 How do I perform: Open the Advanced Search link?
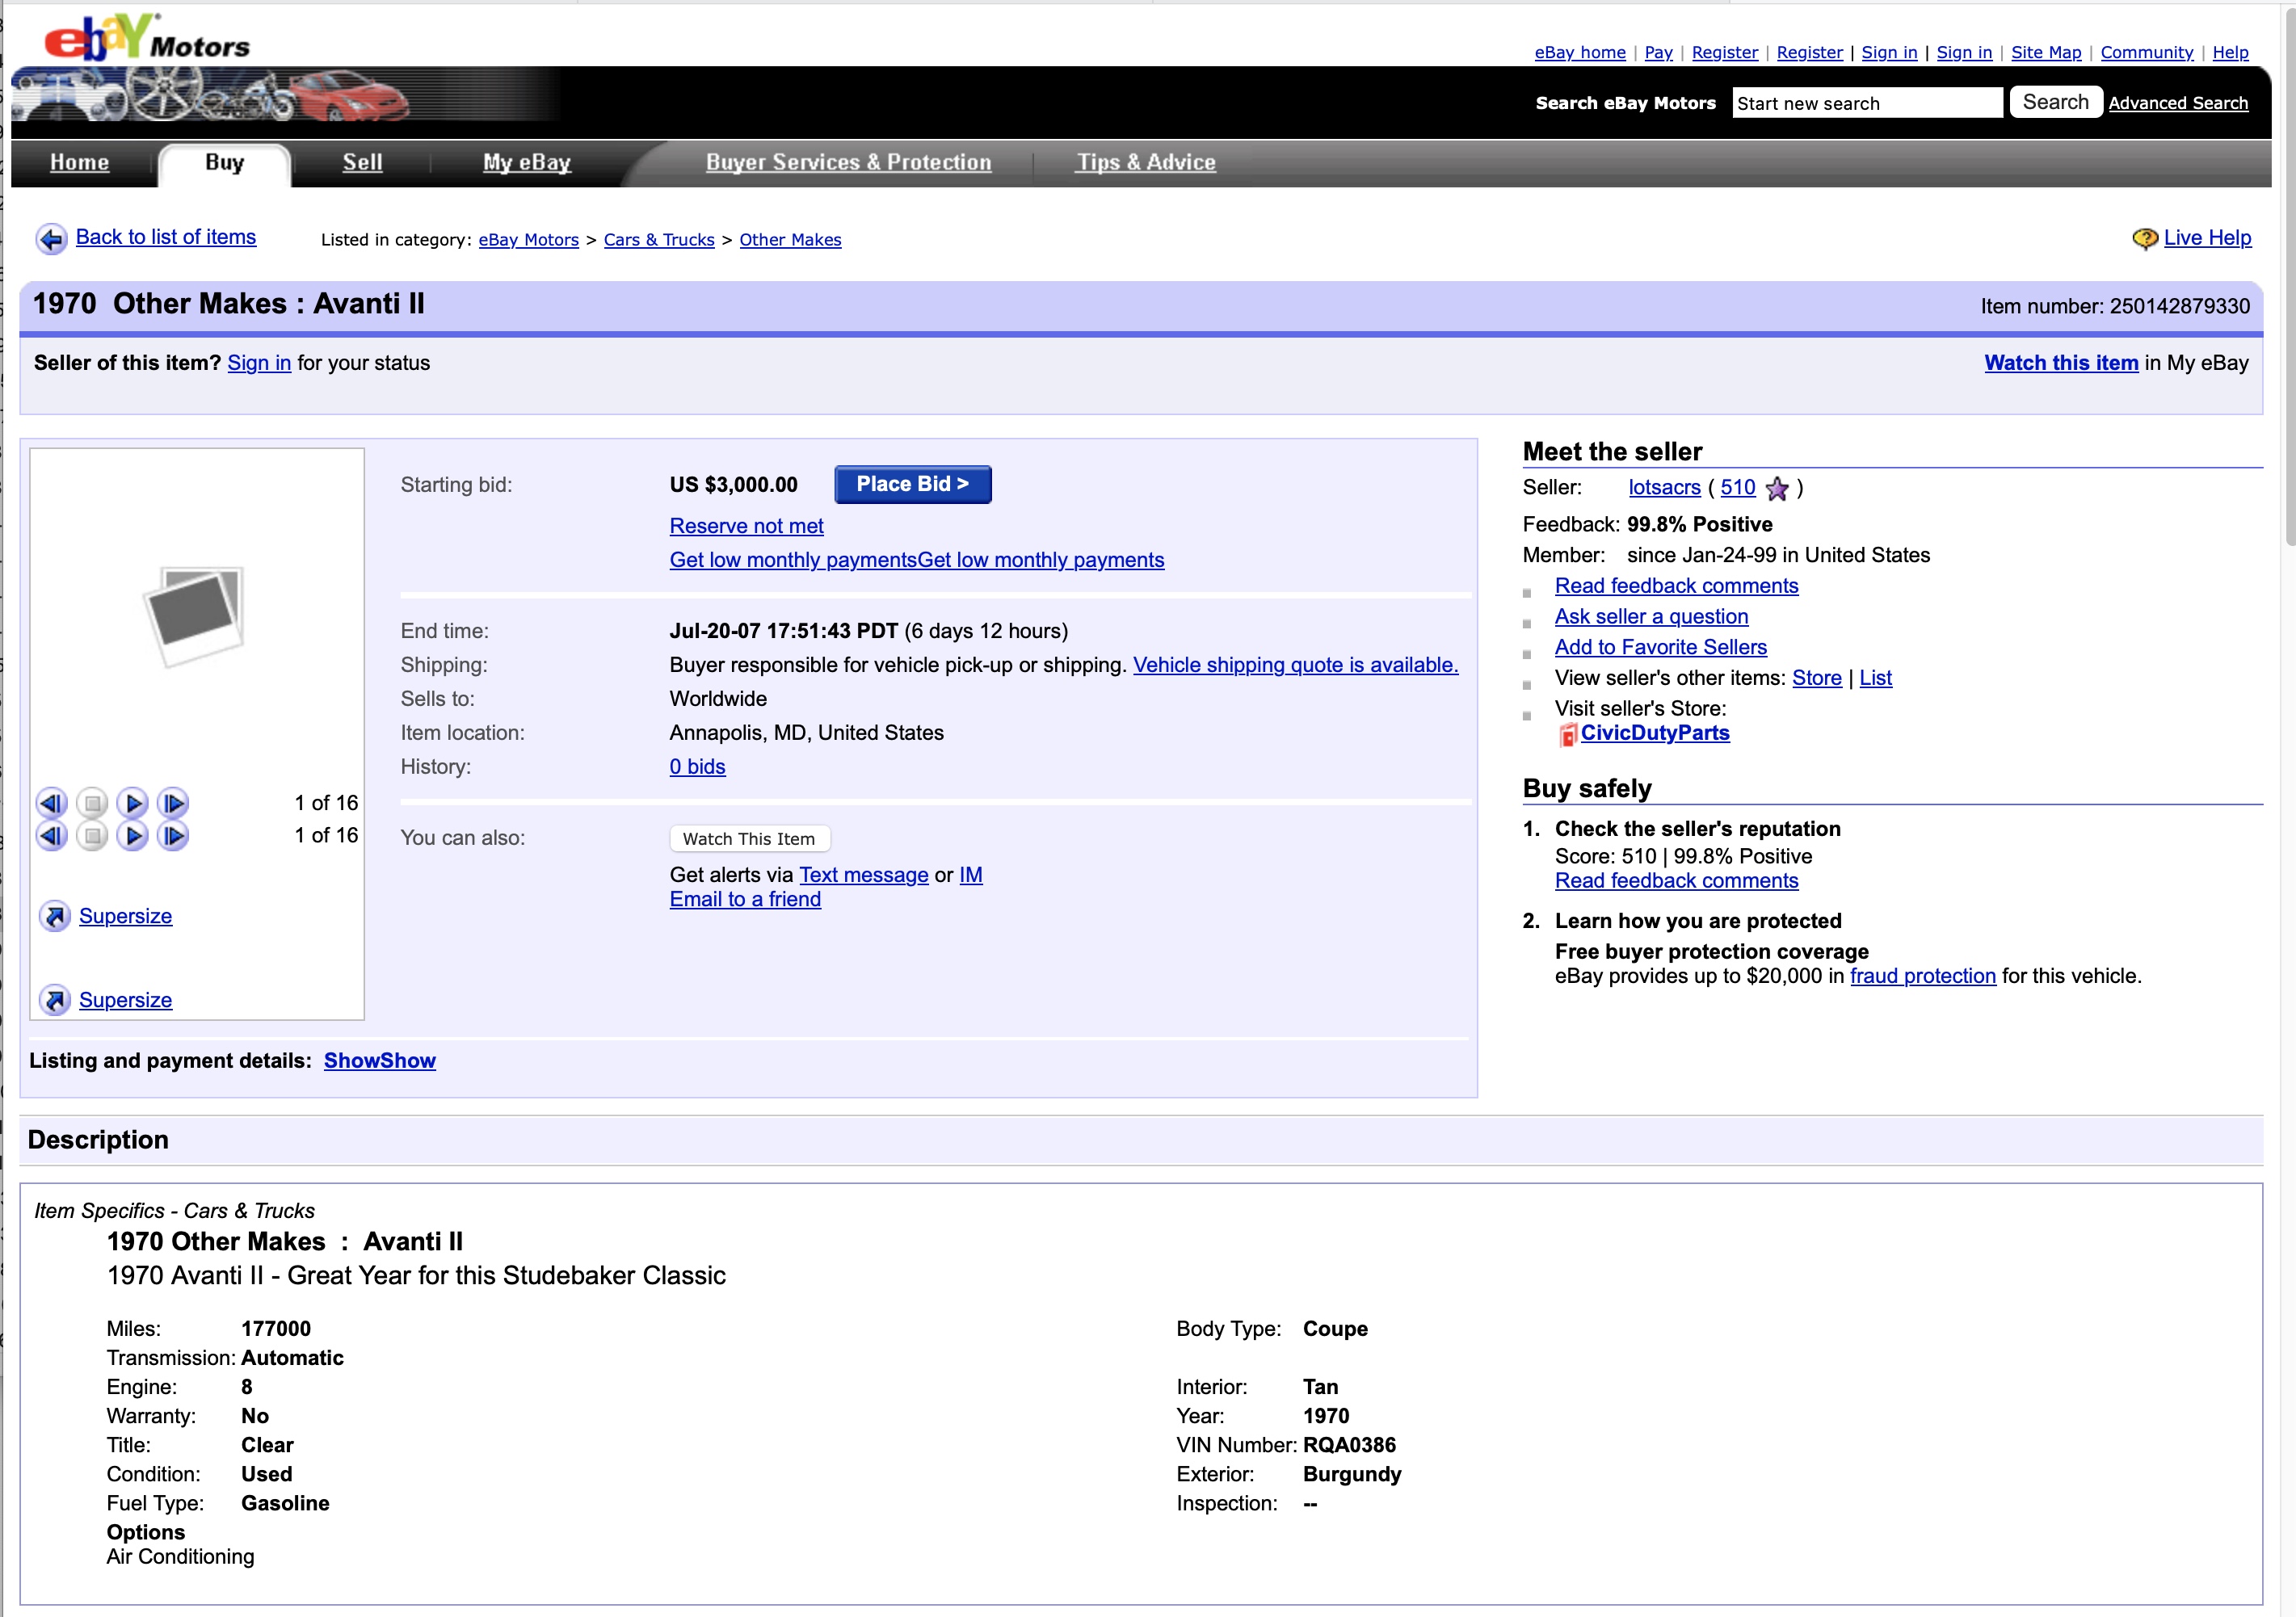pyautogui.click(x=2177, y=103)
